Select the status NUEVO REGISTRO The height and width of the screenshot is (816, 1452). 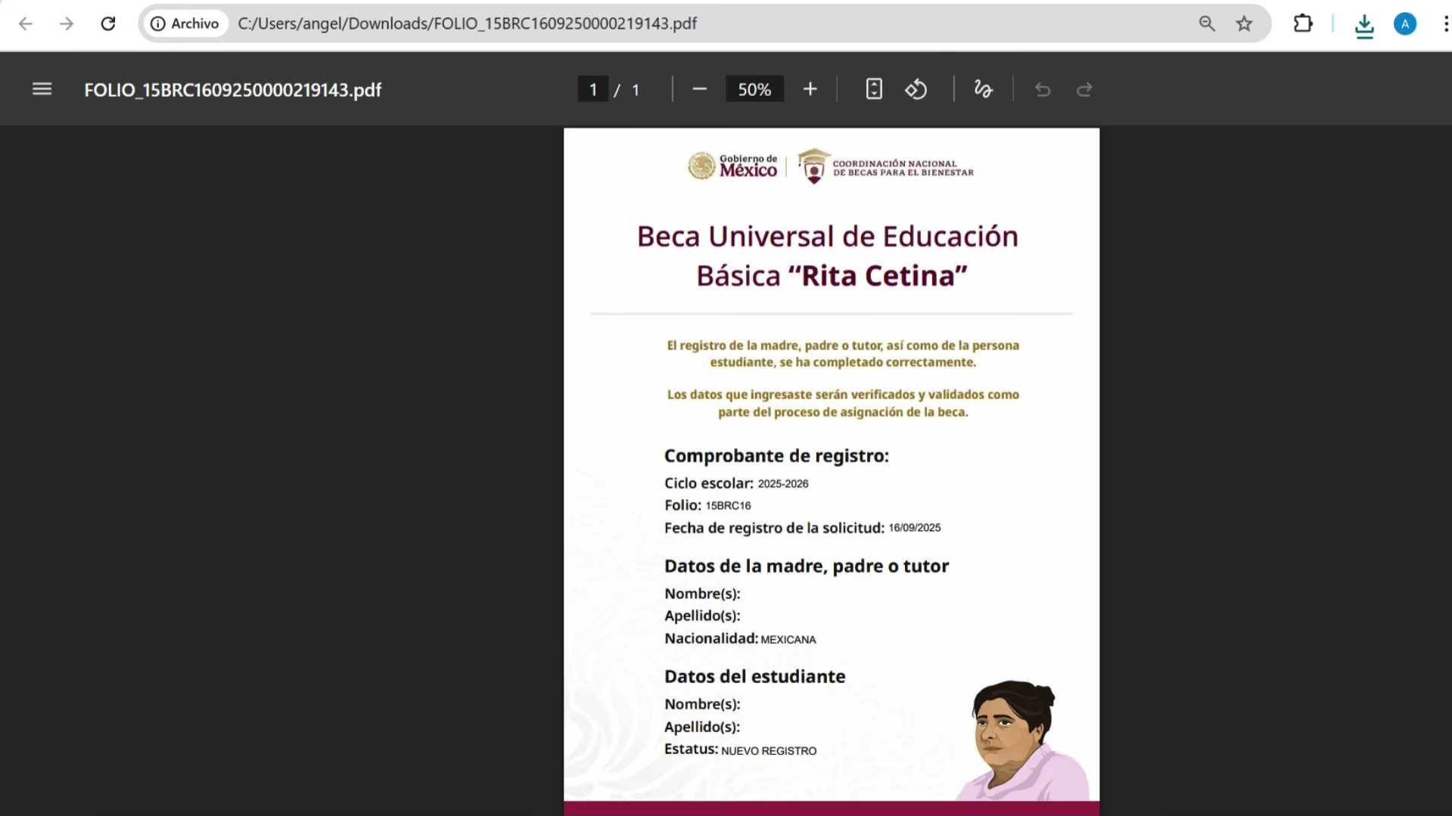[769, 751]
